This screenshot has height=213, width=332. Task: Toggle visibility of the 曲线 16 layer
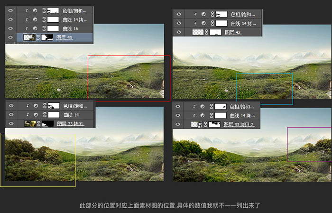(x=10, y=28)
